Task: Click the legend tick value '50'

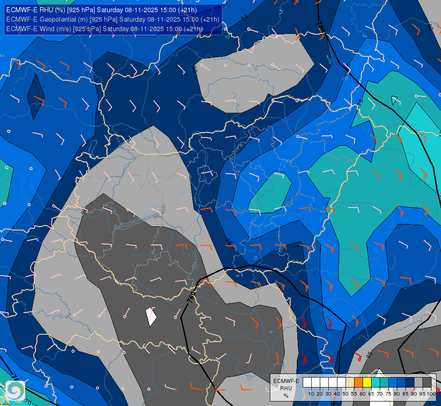Action: pos(346,394)
